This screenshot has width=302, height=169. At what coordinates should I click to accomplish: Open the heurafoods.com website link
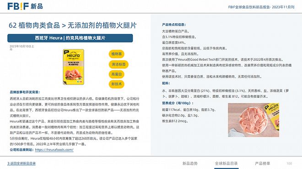point(54,150)
